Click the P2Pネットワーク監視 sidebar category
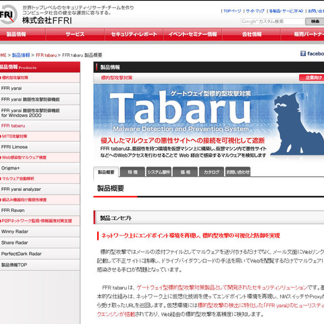The image size is (324, 324). [40, 221]
